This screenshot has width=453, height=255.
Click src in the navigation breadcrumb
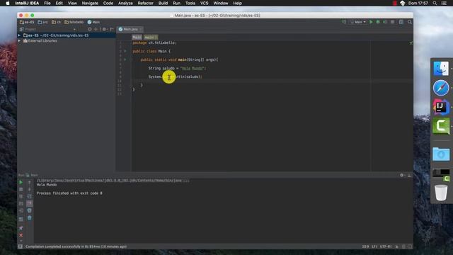pyautogui.click(x=42, y=22)
